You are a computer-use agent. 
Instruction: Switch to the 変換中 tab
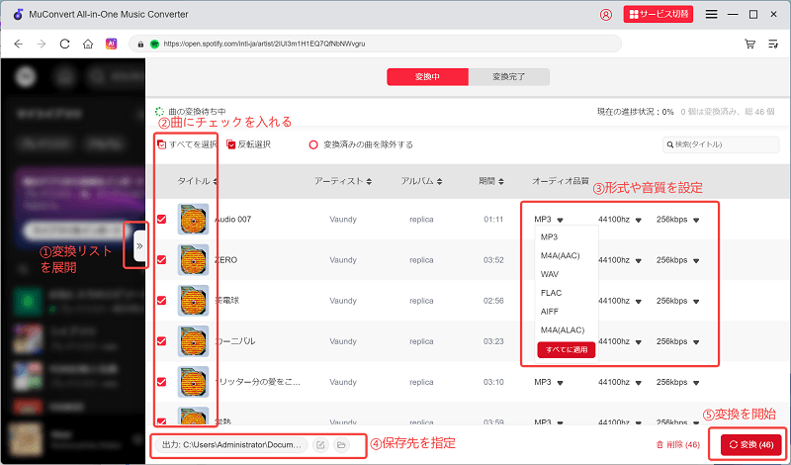pos(428,77)
